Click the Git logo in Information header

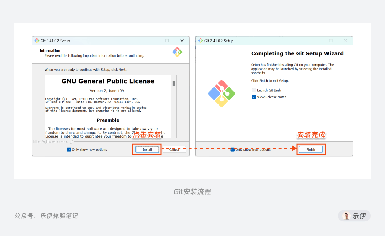[177, 52]
